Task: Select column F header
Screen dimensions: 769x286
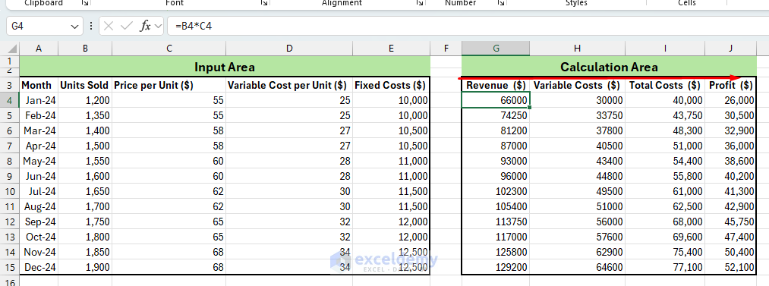Action: pos(446,49)
